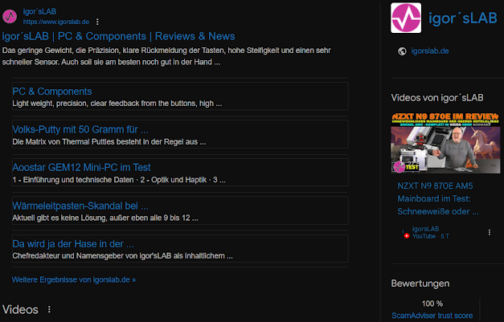Open the main result title igor'sLAB | PC & Components
Screen dimensions: 504x322
pyautogui.click(x=118, y=36)
